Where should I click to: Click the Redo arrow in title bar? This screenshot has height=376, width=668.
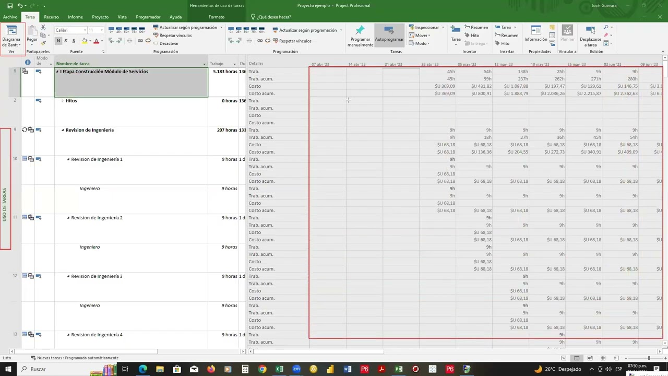[32, 6]
